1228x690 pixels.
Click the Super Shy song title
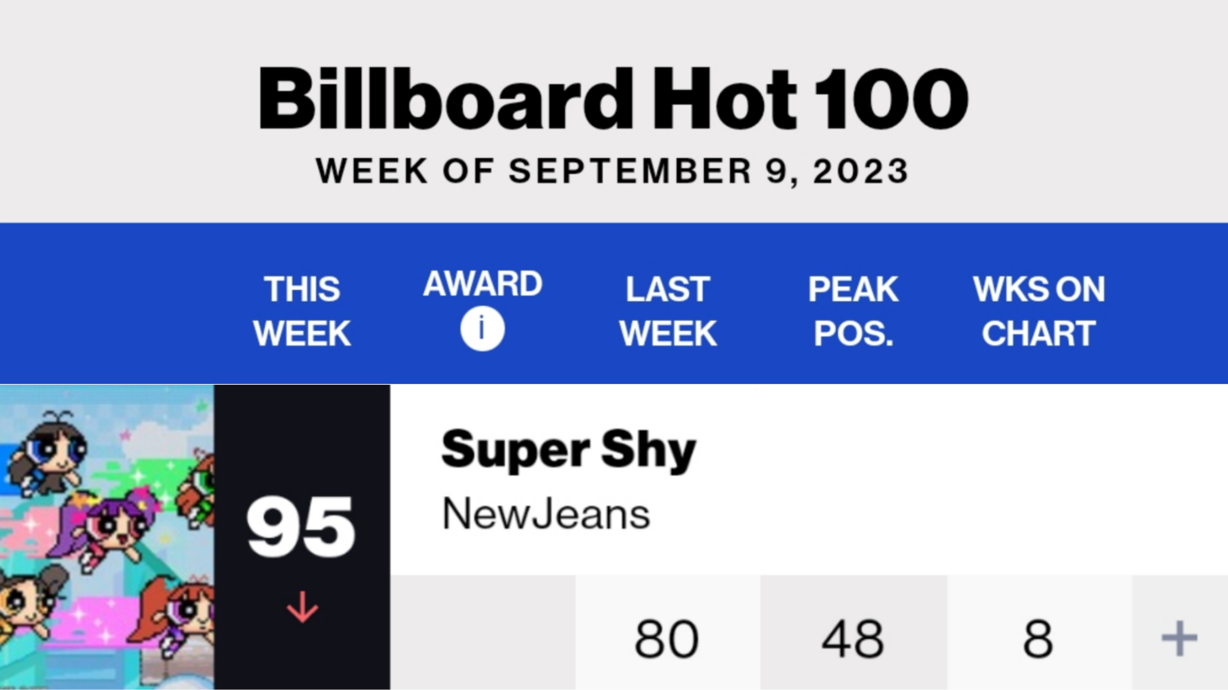coord(568,450)
